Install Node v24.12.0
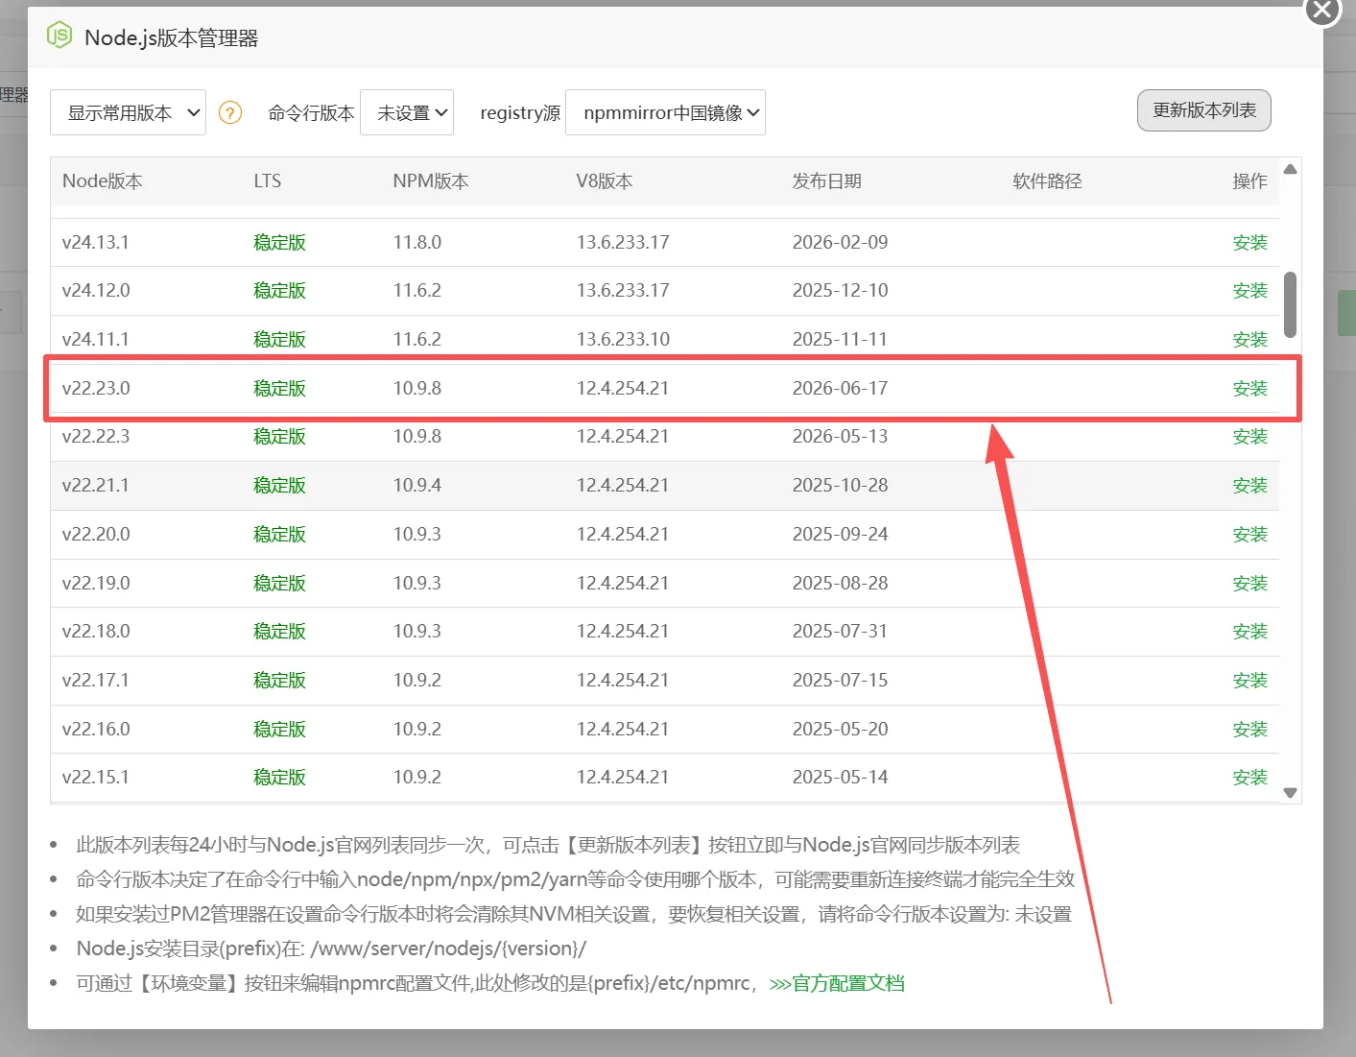The height and width of the screenshot is (1057, 1356). tap(1250, 291)
